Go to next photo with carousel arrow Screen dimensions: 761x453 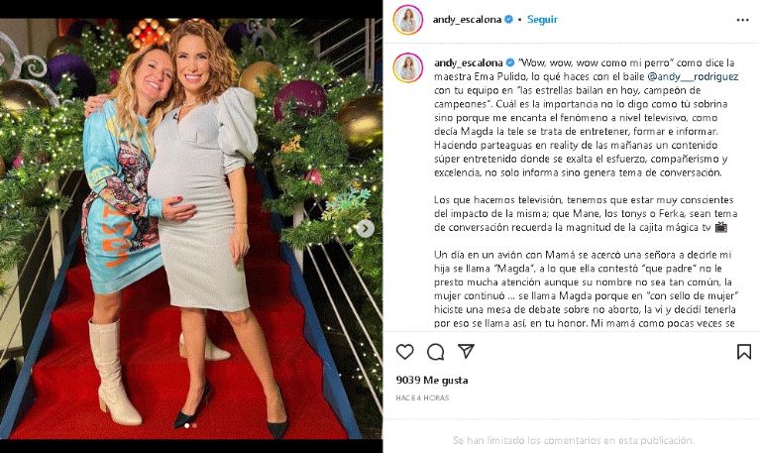tap(365, 228)
